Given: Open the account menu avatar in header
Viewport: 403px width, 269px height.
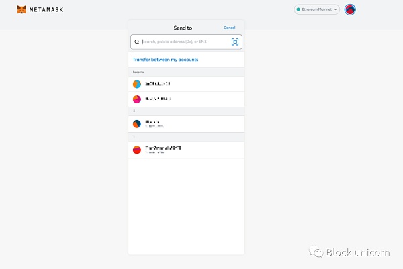Looking at the screenshot, I should pos(350,10).
